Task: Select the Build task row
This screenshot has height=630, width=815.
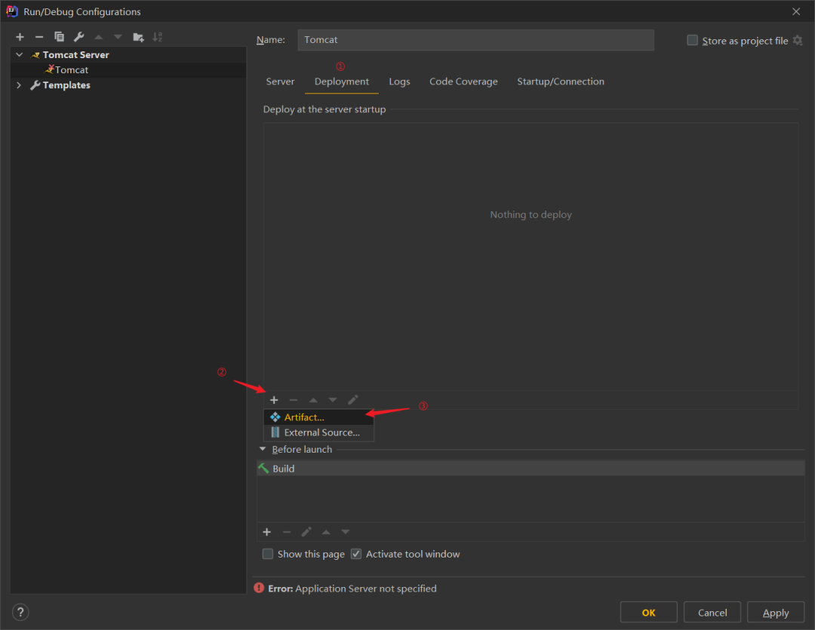Action: pos(531,469)
